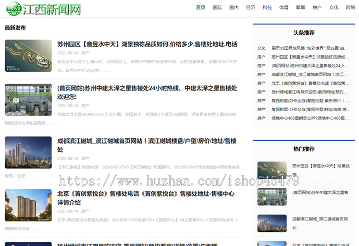Image resolution: width=359 pixels, height=246 pixels.
Task: Open 头条推荐 link 苏州园区【音昱水中天】湖景独栋品质如
Action: [310, 57]
